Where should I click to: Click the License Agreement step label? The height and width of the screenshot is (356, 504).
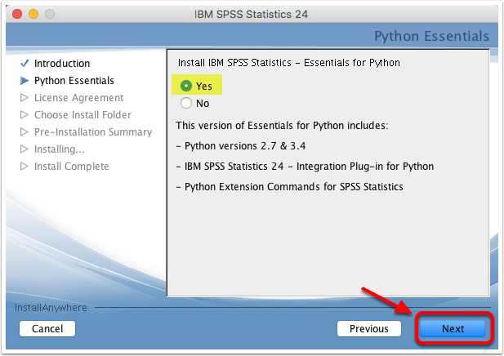pyautogui.click(x=78, y=98)
